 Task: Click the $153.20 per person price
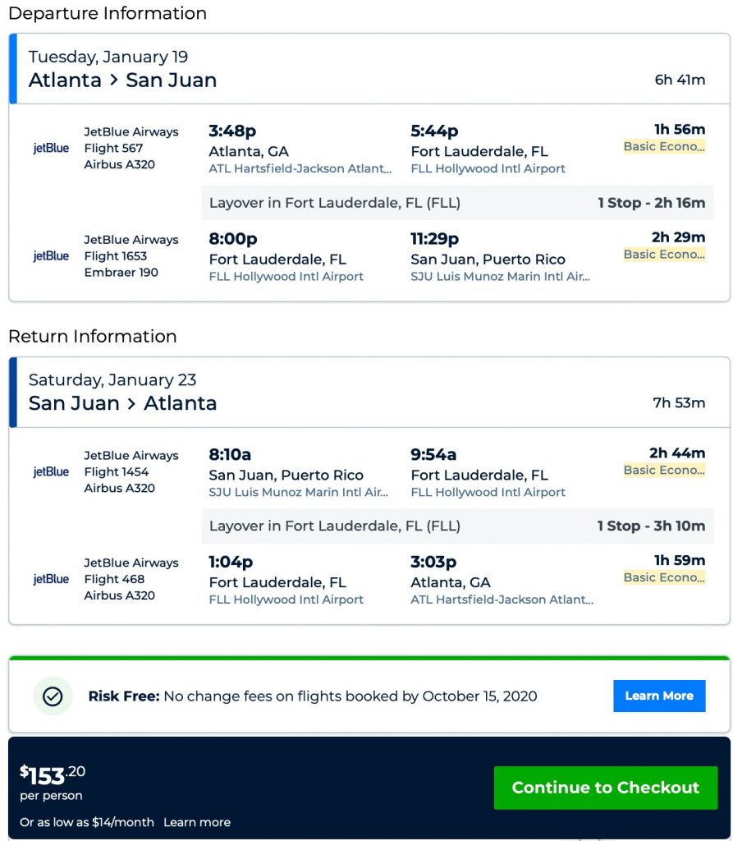click(x=53, y=774)
